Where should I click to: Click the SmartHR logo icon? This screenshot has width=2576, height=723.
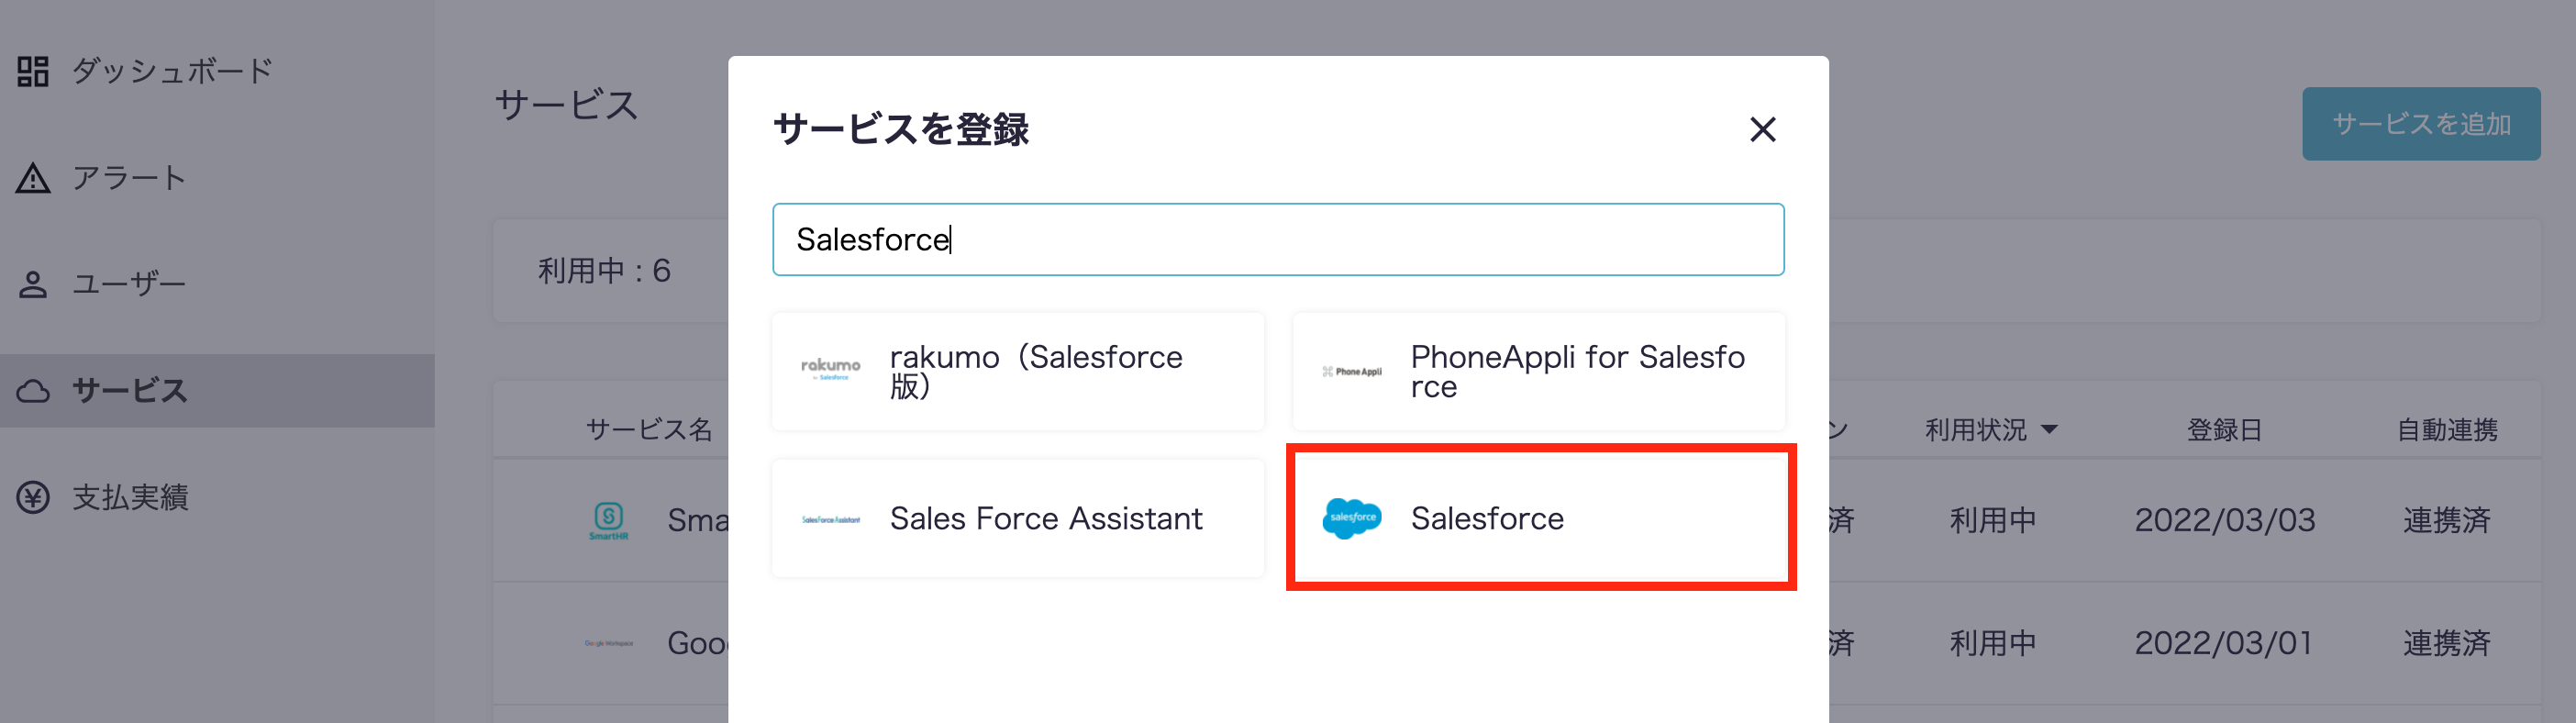608,520
